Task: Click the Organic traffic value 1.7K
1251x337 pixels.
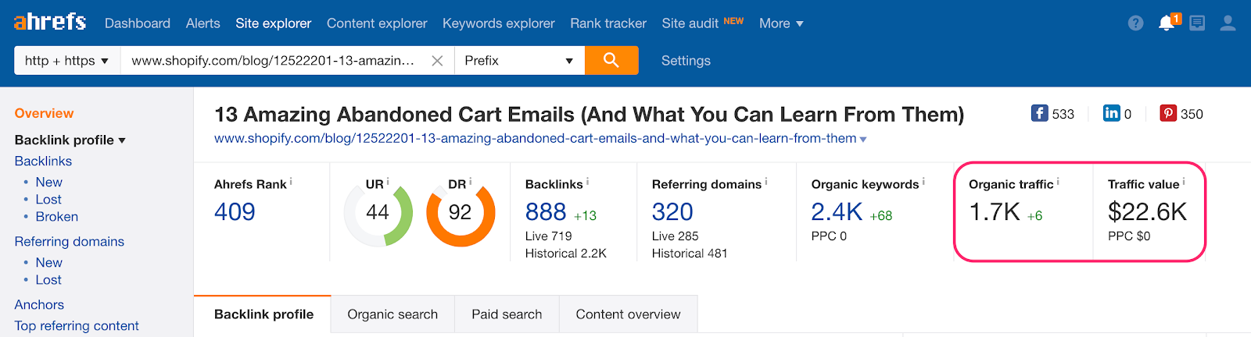Action: click(995, 211)
